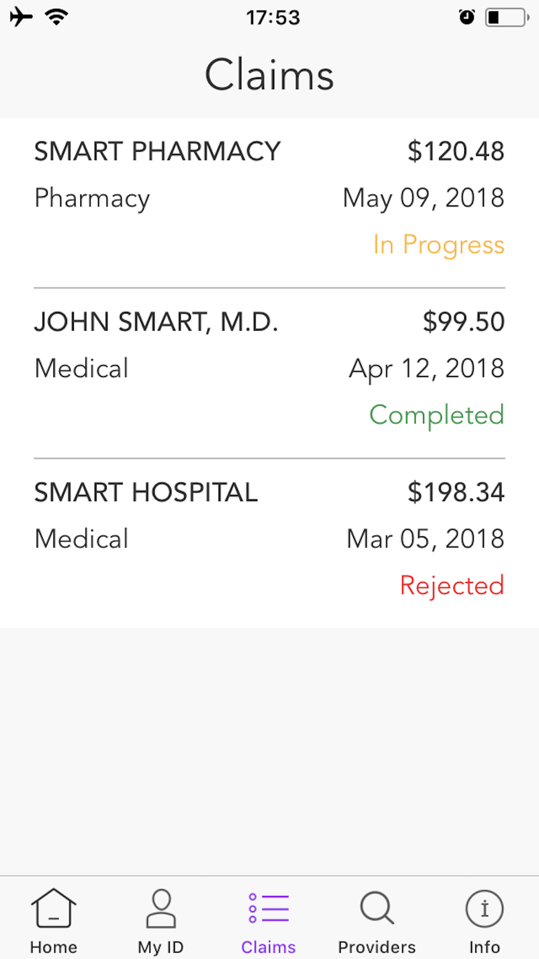Tap the Claims page title
Screen dimensions: 539x959
pyautogui.click(x=269, y=75)
